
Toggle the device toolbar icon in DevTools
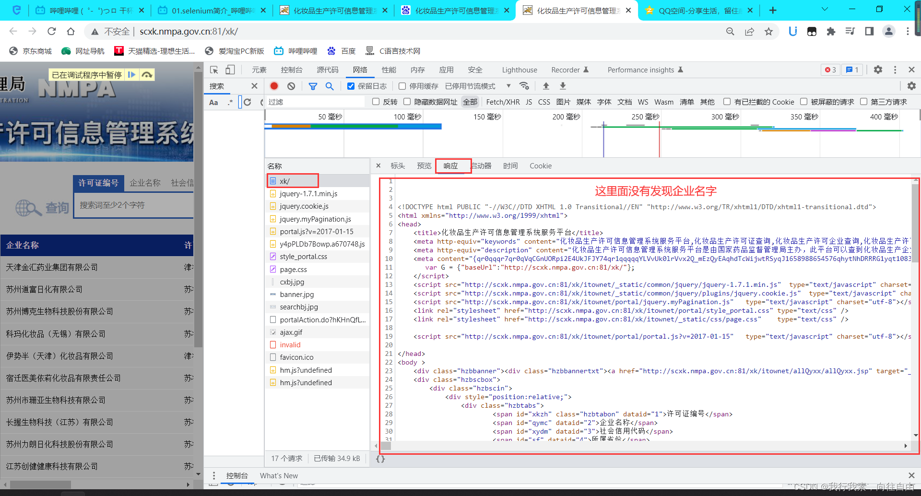pyautogui.click(x=230, y=70)
